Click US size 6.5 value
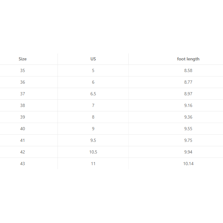The image size is (223, 223). (93, 94)
